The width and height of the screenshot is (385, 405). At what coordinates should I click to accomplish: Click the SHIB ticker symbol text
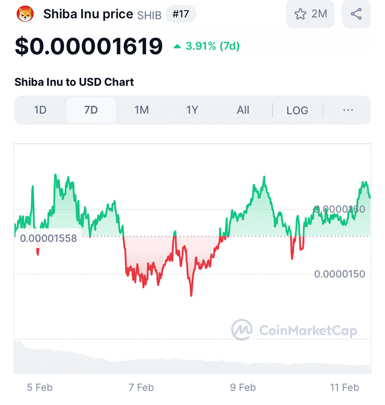tap(149, 15)
